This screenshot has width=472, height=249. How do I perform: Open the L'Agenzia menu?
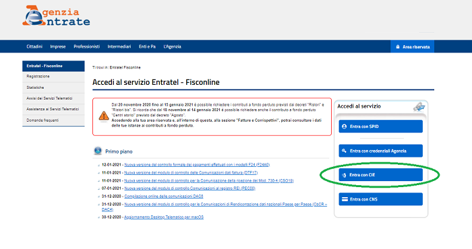point(172,46)
